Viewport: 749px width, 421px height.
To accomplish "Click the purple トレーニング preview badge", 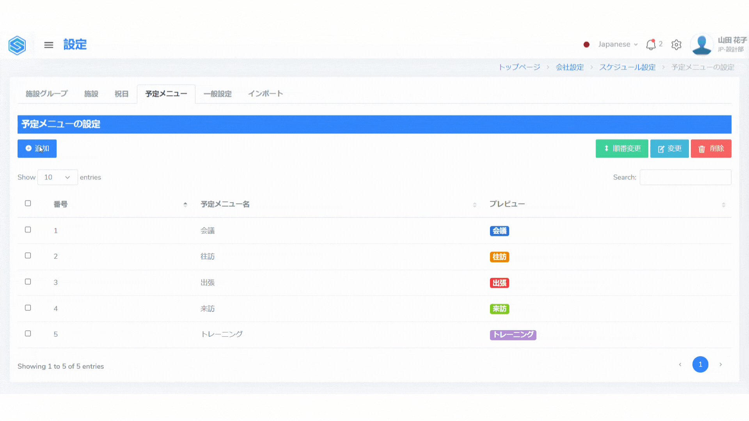I will coord(513,335).
